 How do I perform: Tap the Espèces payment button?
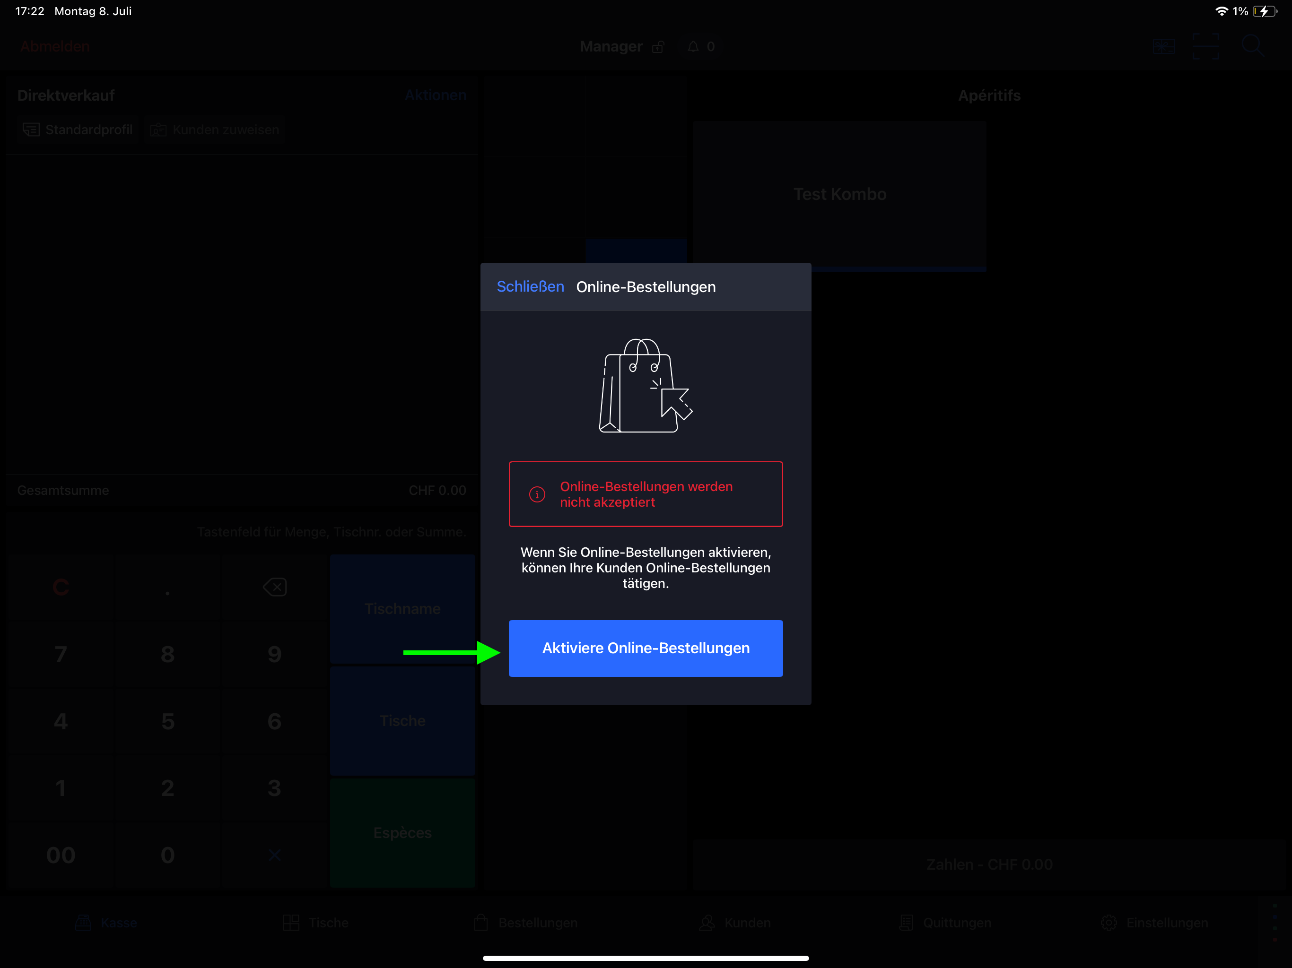click(402, 832)
